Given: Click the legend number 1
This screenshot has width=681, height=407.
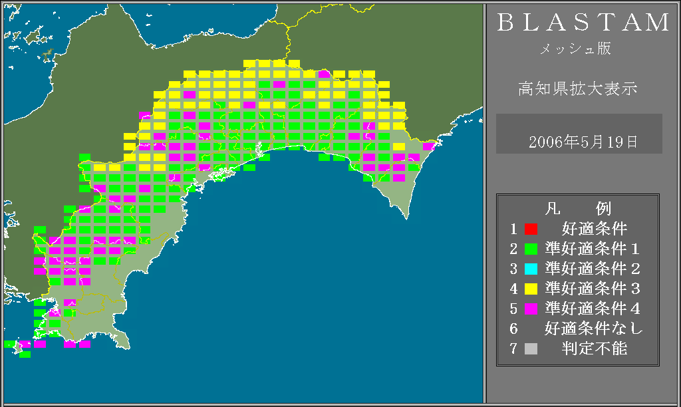Looking at the screenshot, I should point(514,229).
